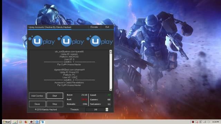Click the first quick launch icon next to Start

tap(15, 122)
